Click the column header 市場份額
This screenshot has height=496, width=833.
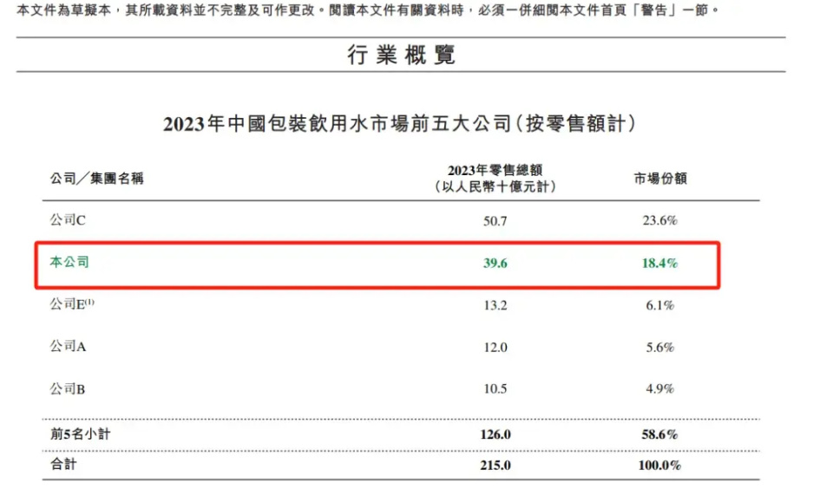pyautogui.click(x=660, y=179)
